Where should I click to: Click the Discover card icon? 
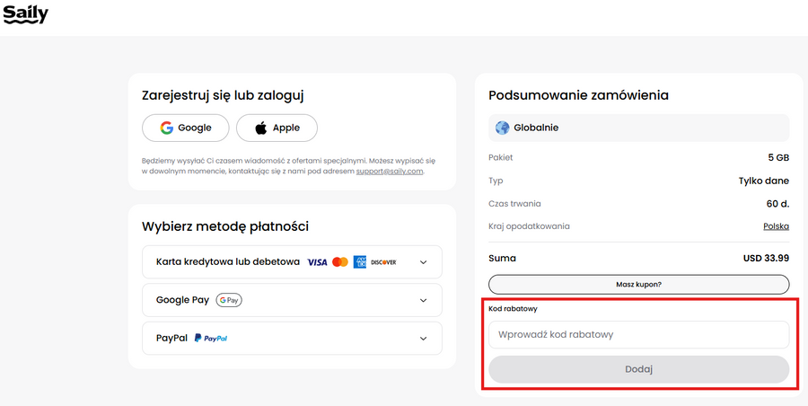pyautogui.click(x=383, y=262)
